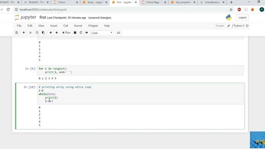
Task: Switch to the Array - Jupyter browser tab
Action: pyautogui.click(x=95, y=2)
